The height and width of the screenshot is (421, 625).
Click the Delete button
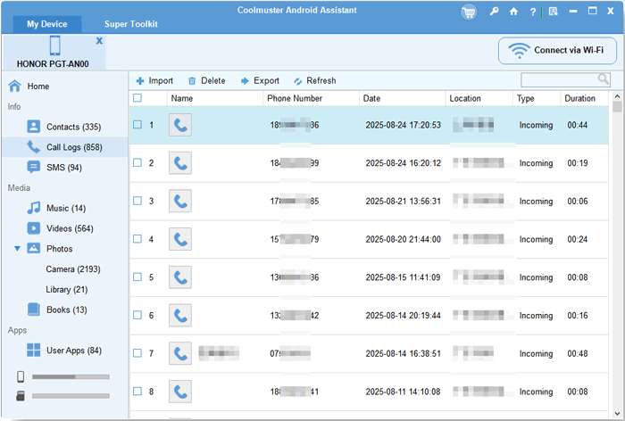pos(206,81)
